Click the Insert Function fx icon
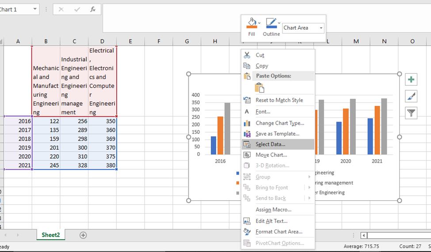431x252 pixels. coord(93,9)
